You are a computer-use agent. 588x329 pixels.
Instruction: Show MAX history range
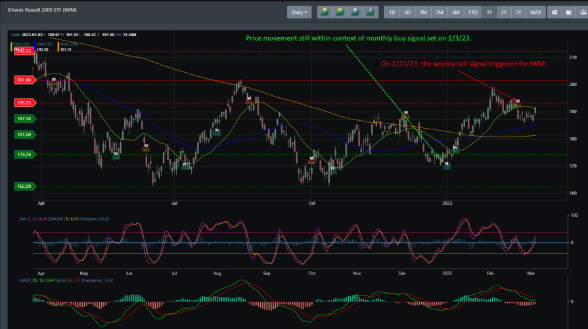pos(535,12)
